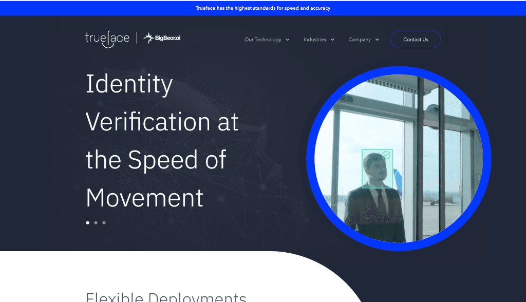Open the Trueface logo homepage link
The height and width of the screenshot is (302, 526).
pos(107,39)
